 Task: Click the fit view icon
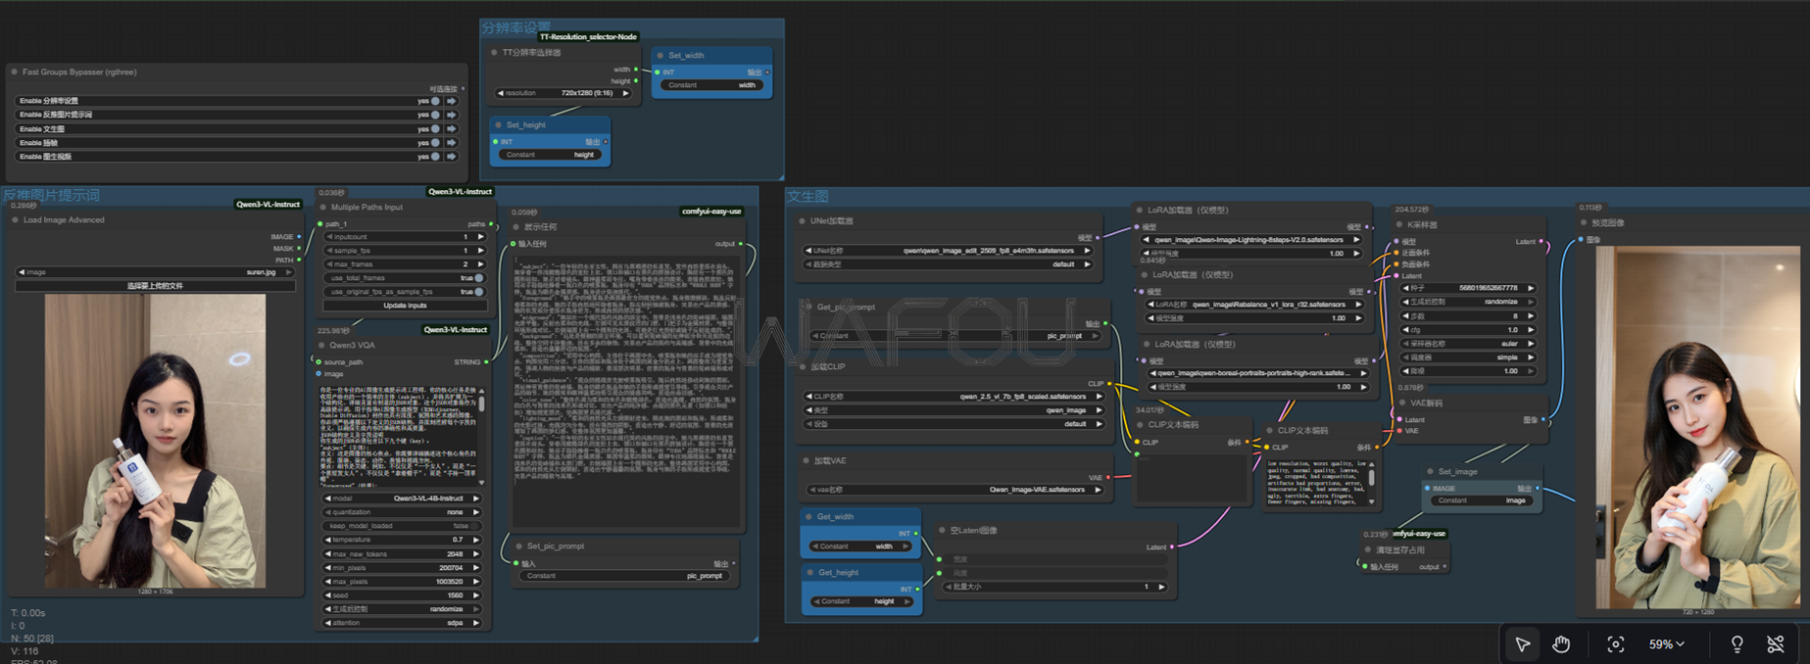(x=1615, y=643)
